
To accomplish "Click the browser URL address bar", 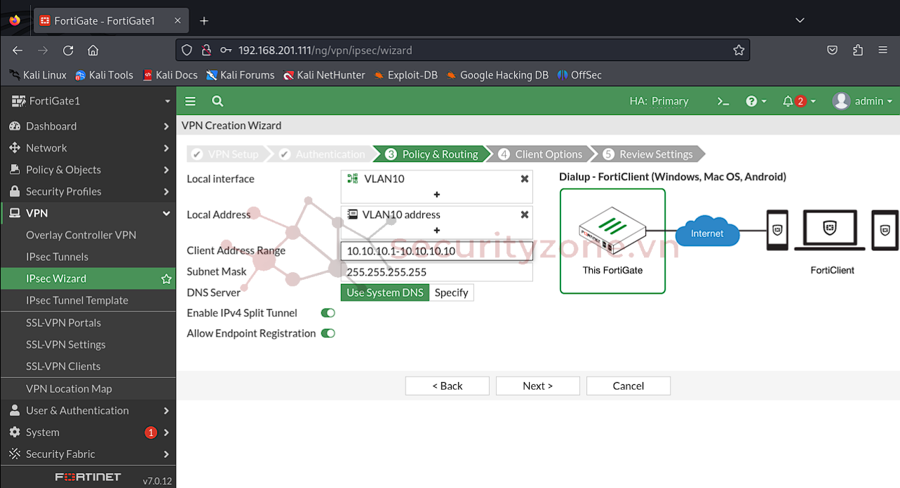I will (x=463, y=50).
